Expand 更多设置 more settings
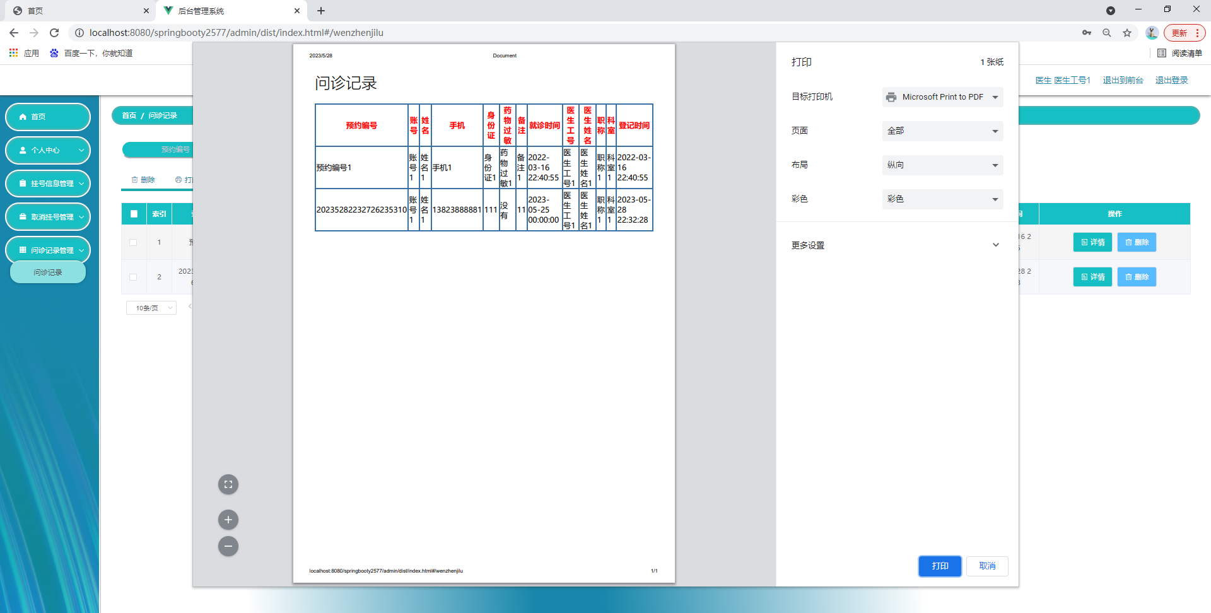The height and width of the screenshot is (613, 1211). [897, 245]
